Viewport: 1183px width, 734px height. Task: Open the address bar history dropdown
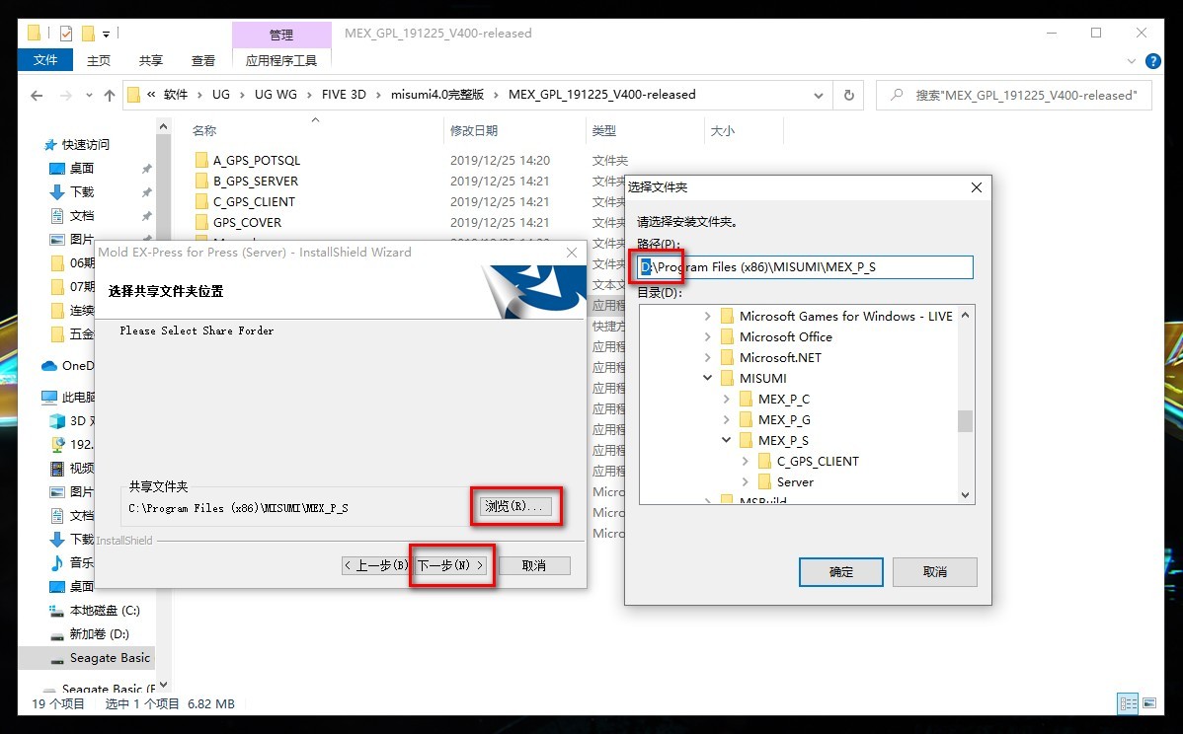pyautogui.click(x=818, y=94)
